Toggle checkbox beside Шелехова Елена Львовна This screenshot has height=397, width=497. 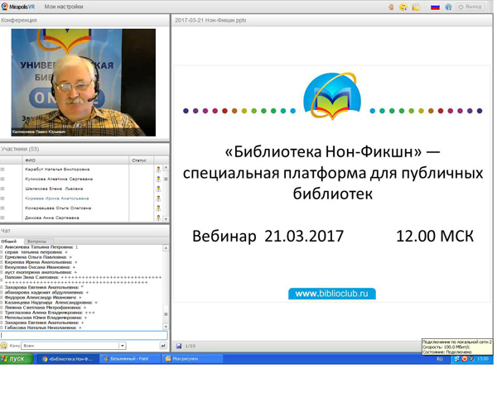tap(2, 189)
